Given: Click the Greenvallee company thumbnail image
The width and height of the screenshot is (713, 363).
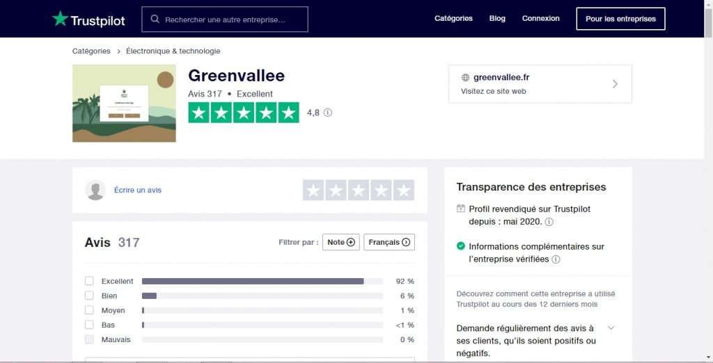Looking at the screenshot, I should coord(124,104).
